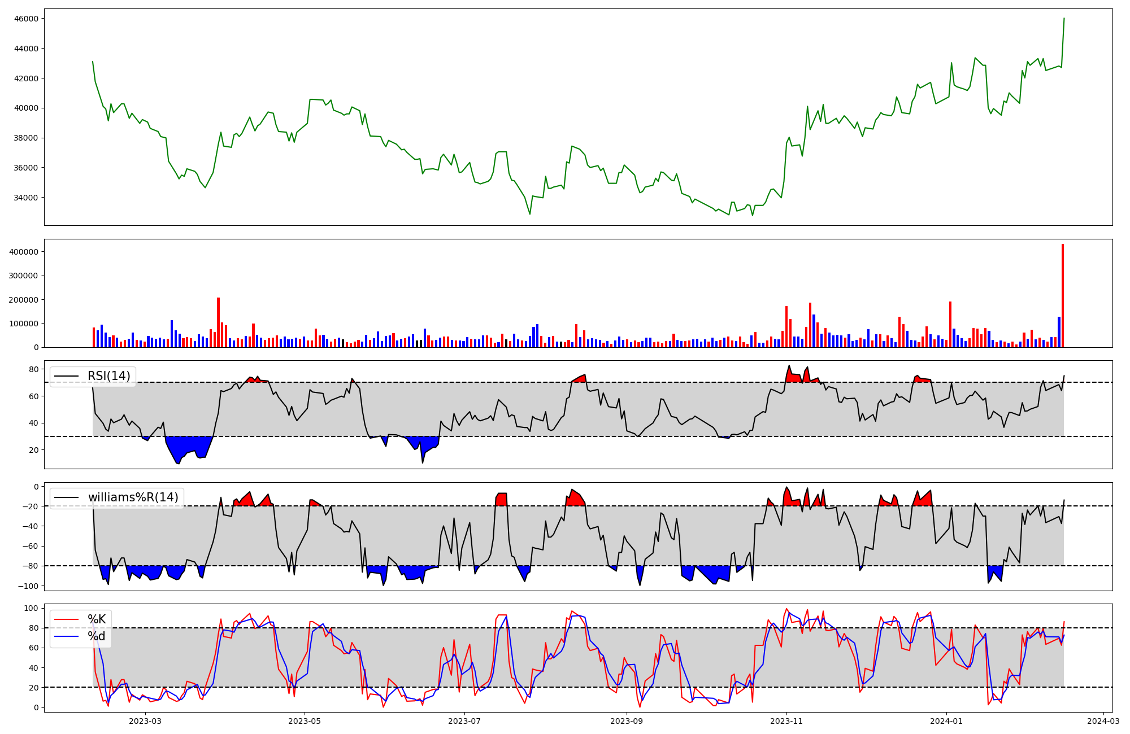Screen dimensions: 1130x734
Task: Click the 2023-05 x-axis date label
Action: point(305,721)
